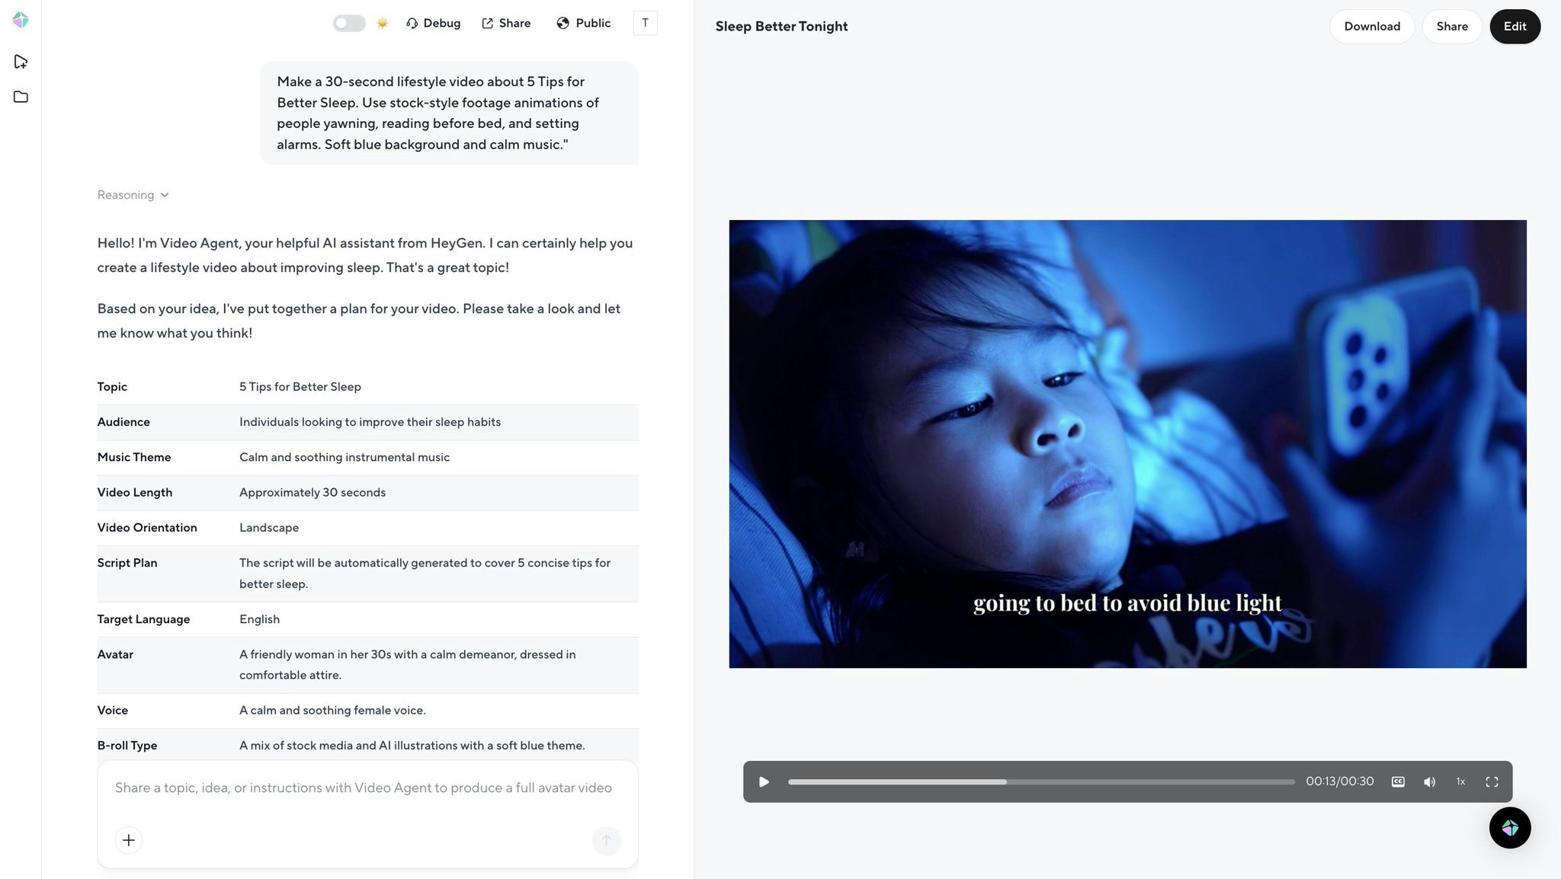Change Public visibility setting
Image resolution: width=1561 pixels, height=879 pixels.
tap(583, 23)
